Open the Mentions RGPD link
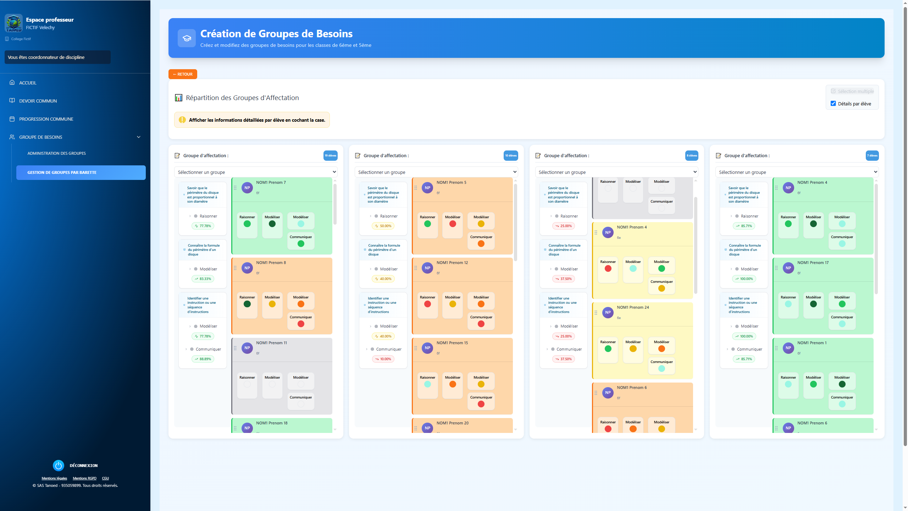Image resolution: width=908 pixels, height=511 pixels. click(84, 478)
